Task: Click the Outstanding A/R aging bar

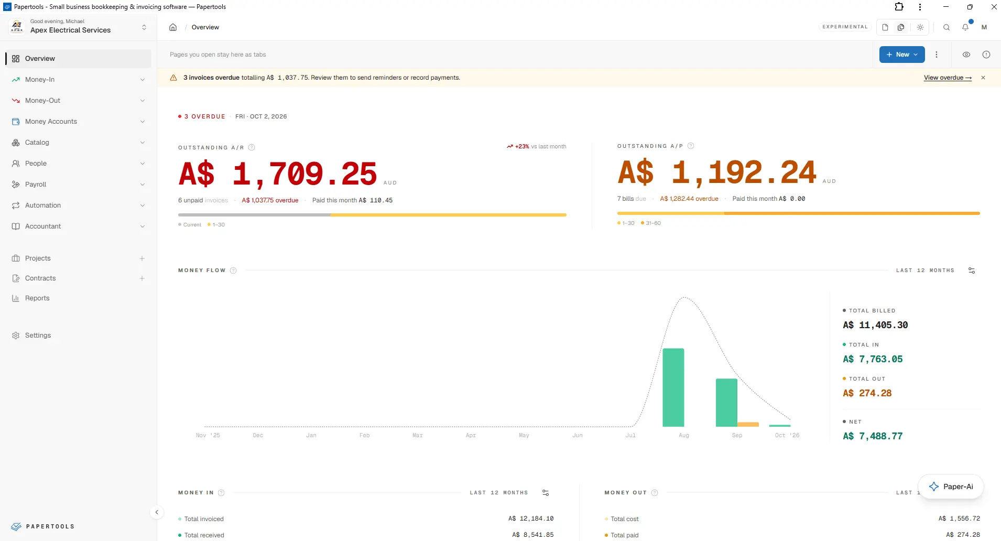Action: click(372, 215)
